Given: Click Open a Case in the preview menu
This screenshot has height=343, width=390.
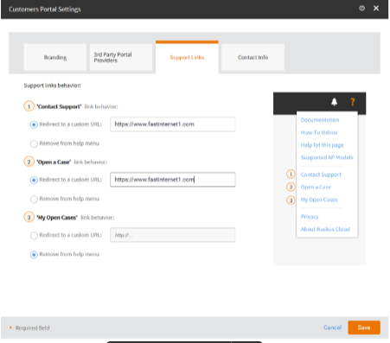Looking at the screenshot, I should [x=316, y=187].
